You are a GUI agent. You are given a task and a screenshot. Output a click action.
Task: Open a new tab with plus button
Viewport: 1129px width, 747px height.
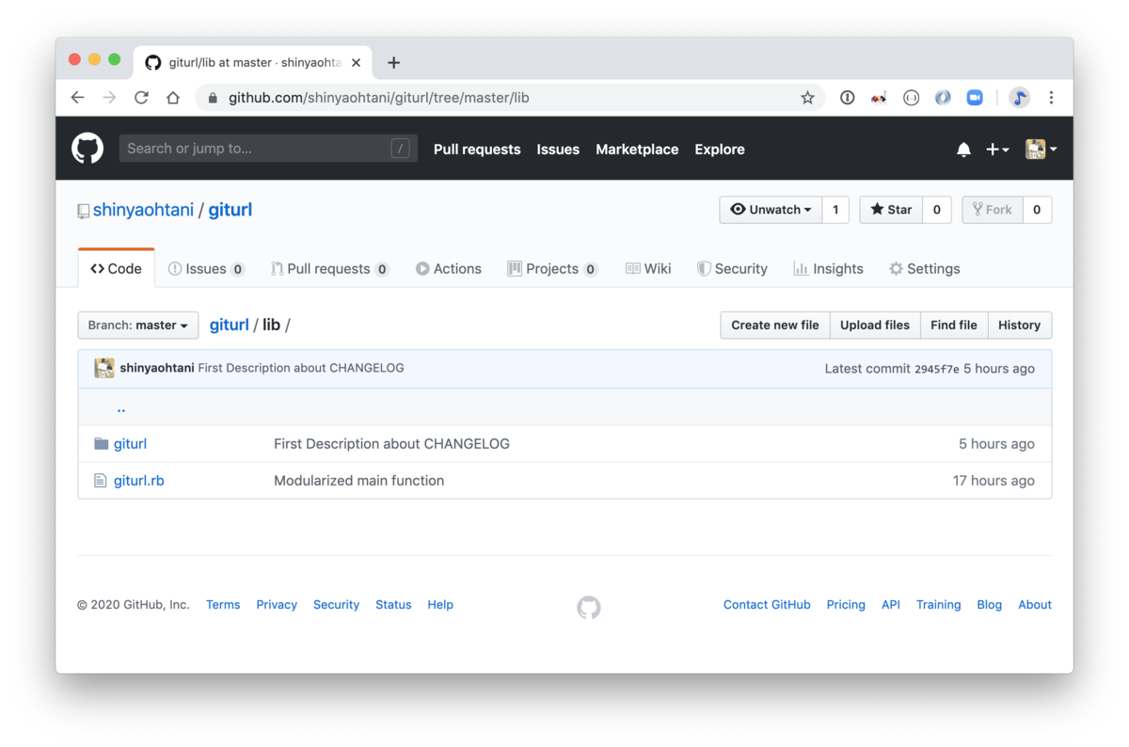393,63
